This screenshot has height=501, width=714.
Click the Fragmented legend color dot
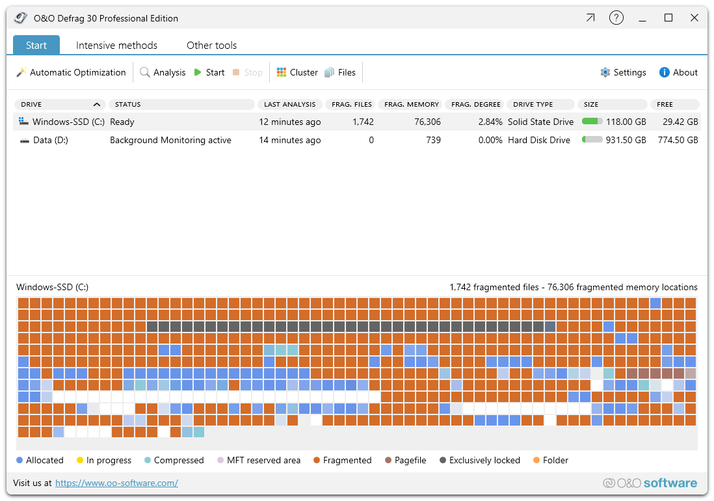pyautogui.click(x=317, y=461)
